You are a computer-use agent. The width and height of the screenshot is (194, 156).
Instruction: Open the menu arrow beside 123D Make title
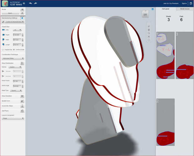coord(24,3)
